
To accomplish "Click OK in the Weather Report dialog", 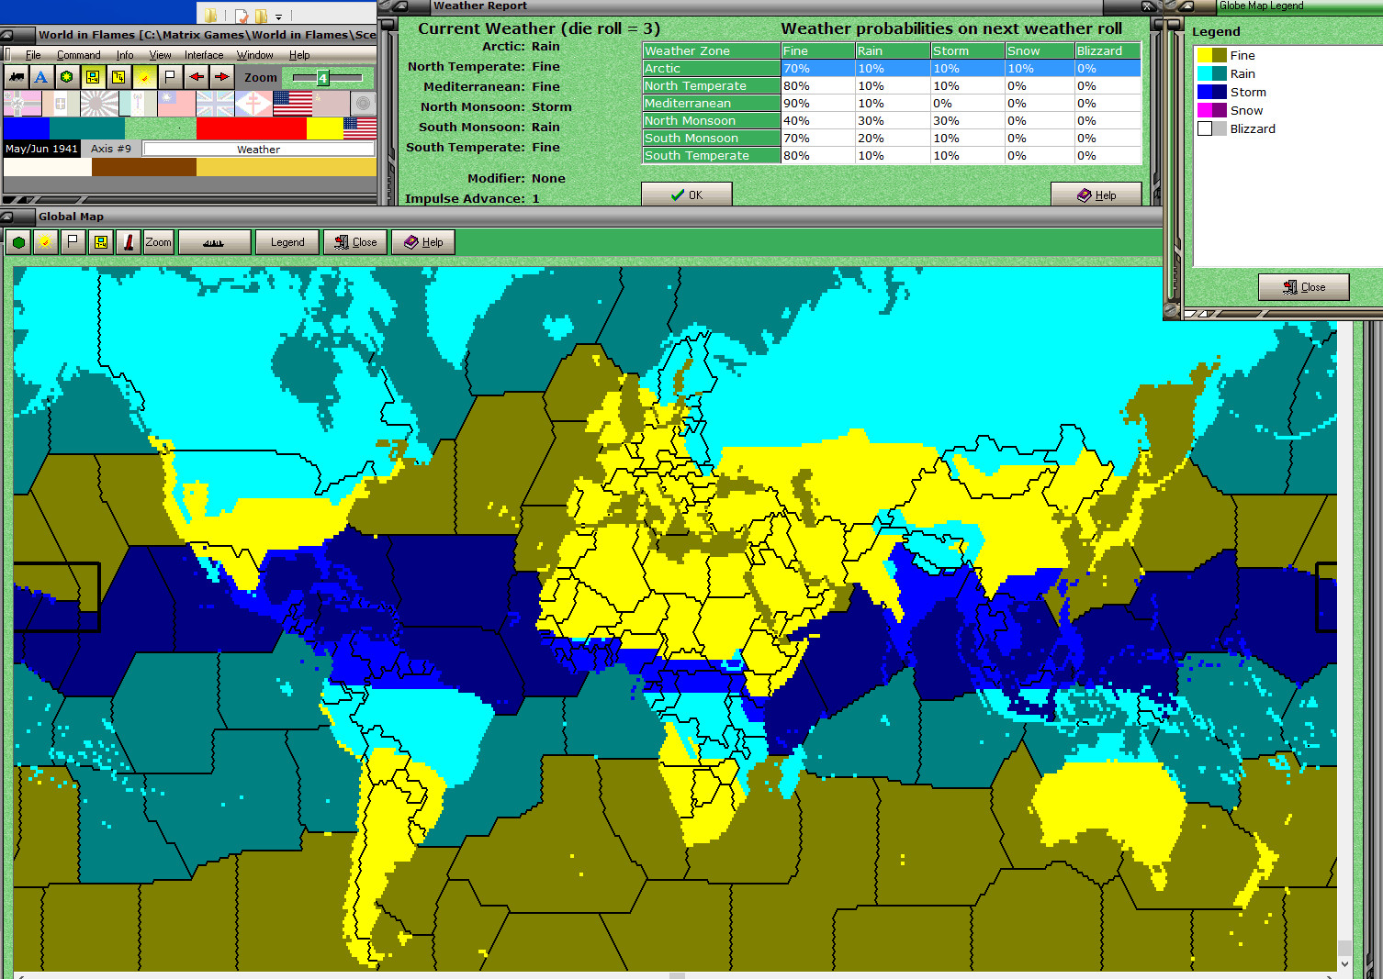I will point(686,194).
